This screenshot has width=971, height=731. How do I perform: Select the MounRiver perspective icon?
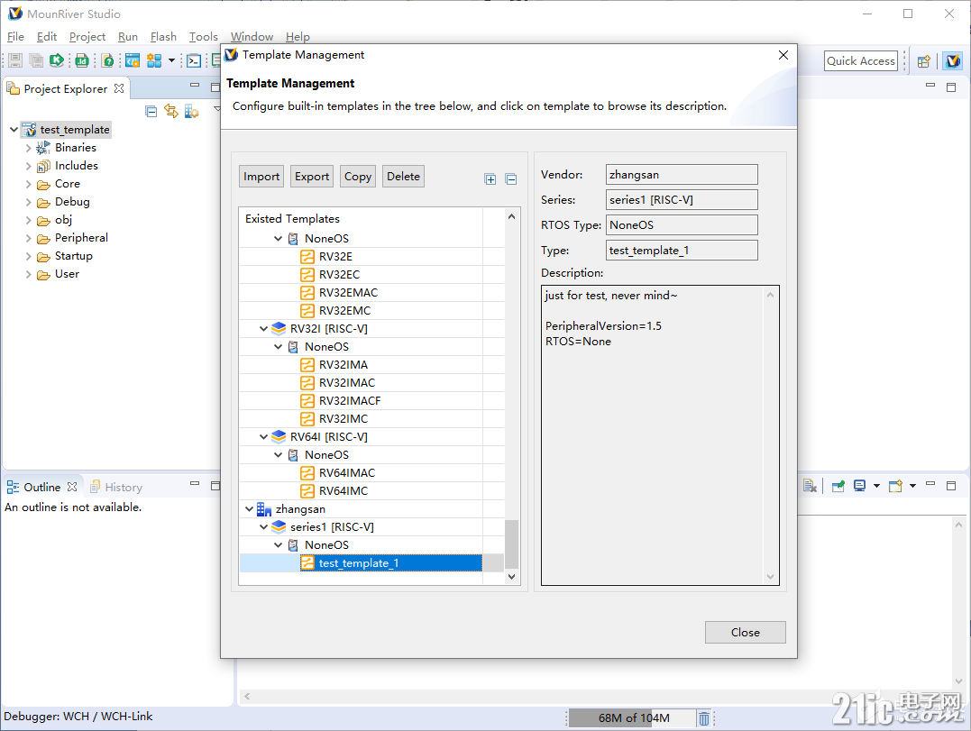[953, 60]
